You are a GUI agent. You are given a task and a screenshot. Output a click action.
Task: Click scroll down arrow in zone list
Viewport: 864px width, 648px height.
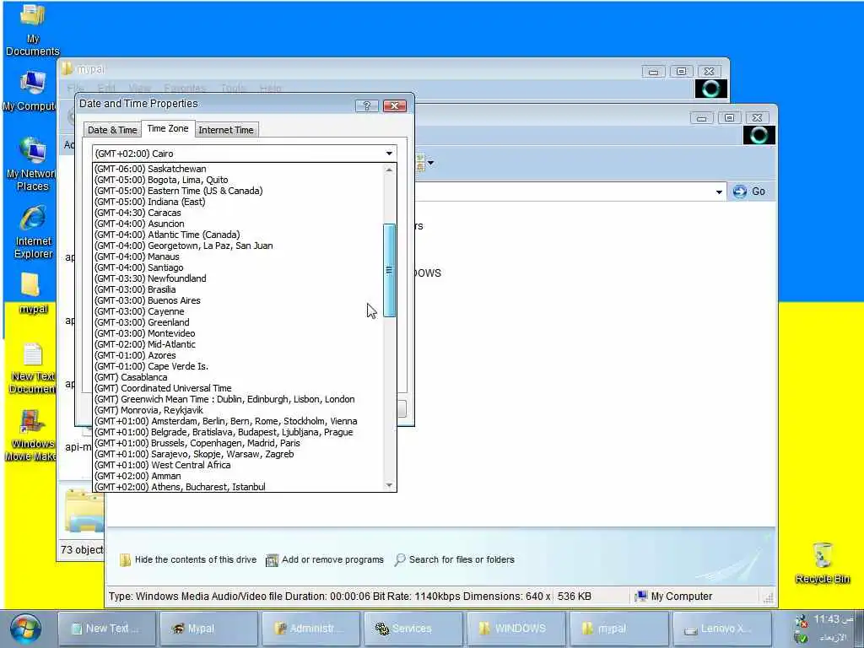pos(389,485)
